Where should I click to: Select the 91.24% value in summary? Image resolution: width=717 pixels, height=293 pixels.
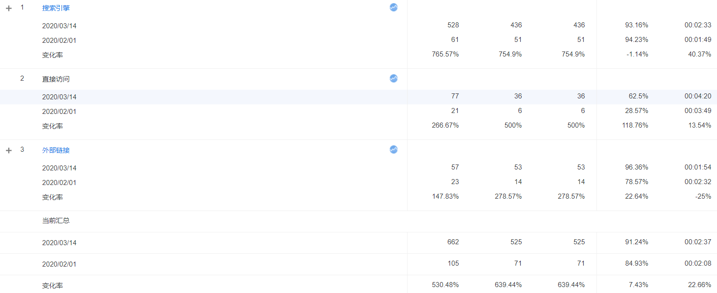[x=637, y=242]
